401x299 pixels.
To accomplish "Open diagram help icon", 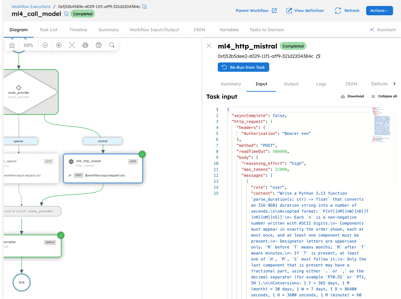I will pyautogui.click(x=98, y=45).
